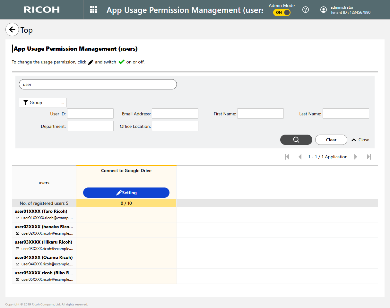This screenshot has width=390, height=308.
Task: Select the Last Name input field
Action: click(x=346, y=113)
